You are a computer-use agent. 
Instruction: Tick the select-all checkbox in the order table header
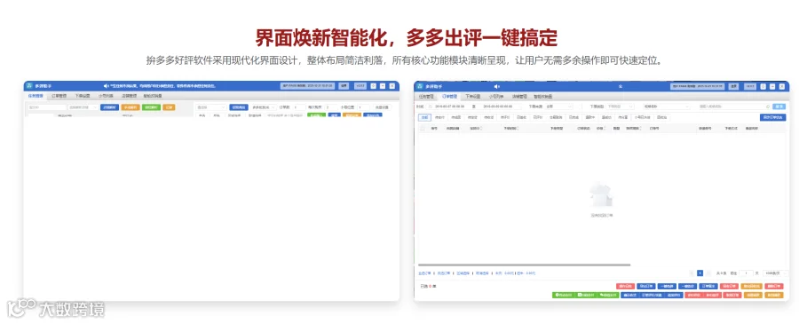coord(422,129)
